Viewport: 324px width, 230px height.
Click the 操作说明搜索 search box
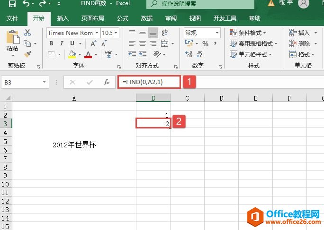[x=200, y=4]
